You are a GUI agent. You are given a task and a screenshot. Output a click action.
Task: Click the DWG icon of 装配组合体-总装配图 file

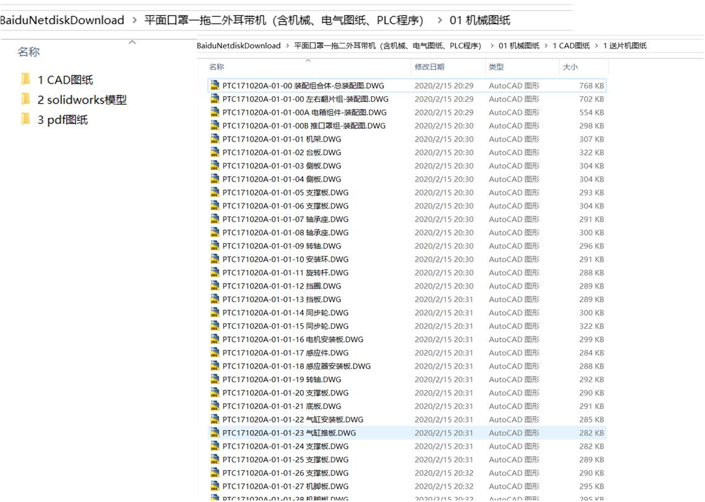point(215,86)
